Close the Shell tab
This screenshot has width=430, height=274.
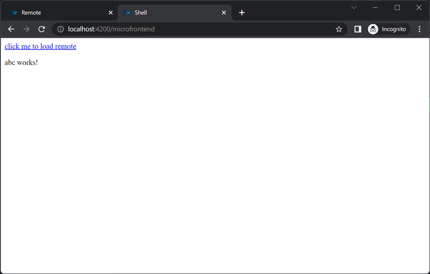224,12
